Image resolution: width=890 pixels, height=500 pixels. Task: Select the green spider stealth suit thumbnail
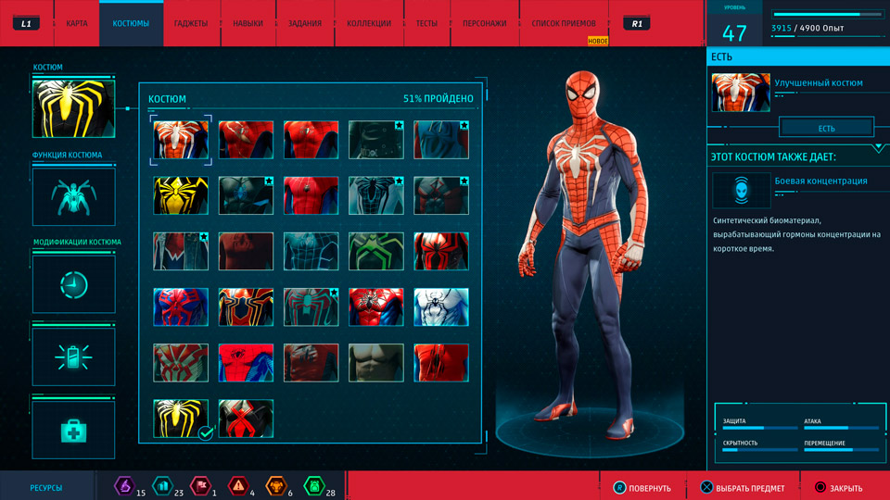376,251
